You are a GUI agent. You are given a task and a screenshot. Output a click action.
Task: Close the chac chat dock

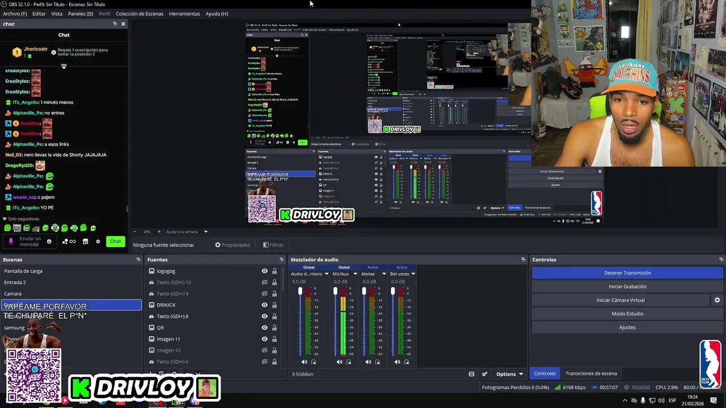123,24
